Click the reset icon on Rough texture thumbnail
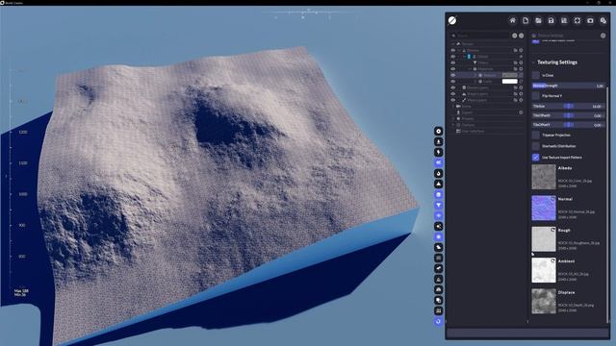616x346 pixels. coord(553,230)
